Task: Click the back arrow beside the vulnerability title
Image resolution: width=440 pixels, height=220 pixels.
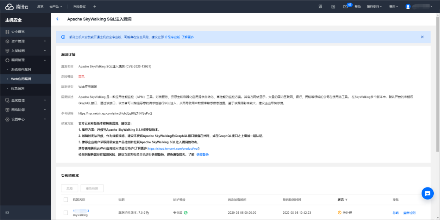Action: click(x=58, y=19)
